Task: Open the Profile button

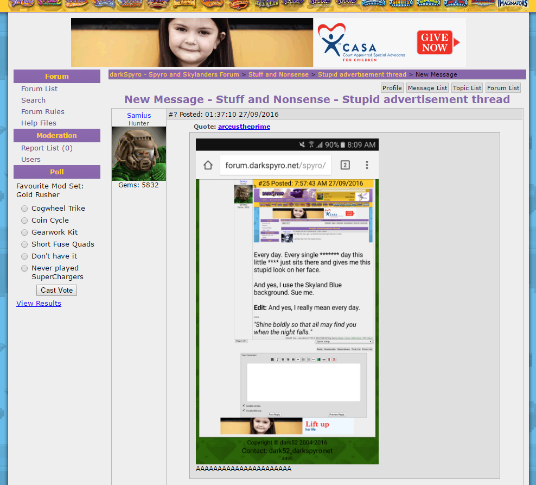Action: click(392, 88)
